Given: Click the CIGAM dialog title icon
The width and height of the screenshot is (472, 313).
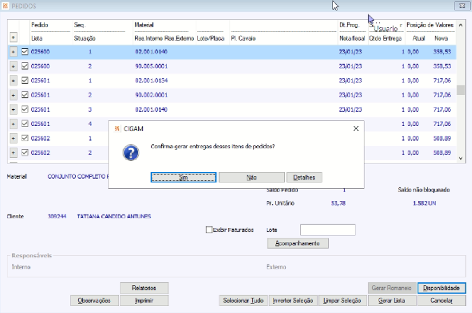Looking at the screenshot, I should click(117, 129).
